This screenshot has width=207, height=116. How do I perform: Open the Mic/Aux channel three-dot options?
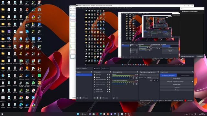click(x=136, y=78)
